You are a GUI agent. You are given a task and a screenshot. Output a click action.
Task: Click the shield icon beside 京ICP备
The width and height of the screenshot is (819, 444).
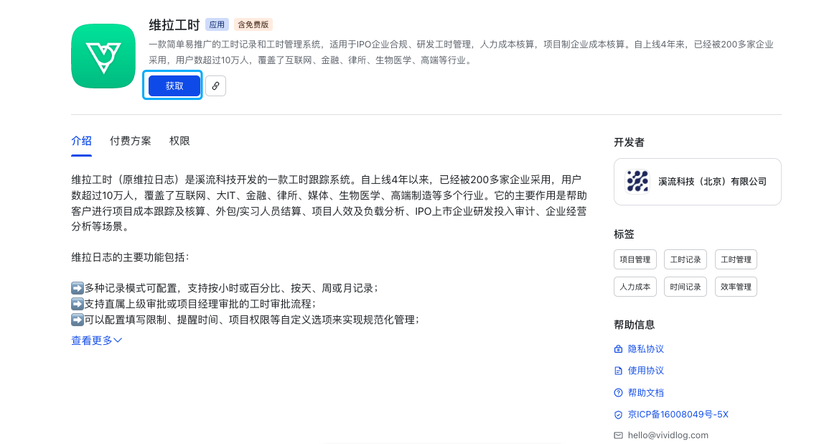pos(619,415)
